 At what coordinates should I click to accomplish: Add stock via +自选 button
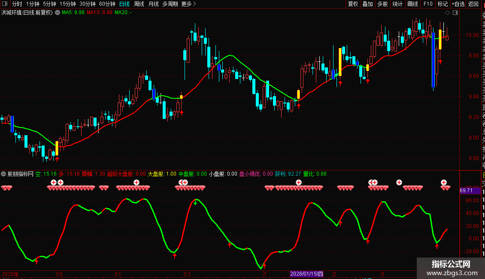point(458,4)
